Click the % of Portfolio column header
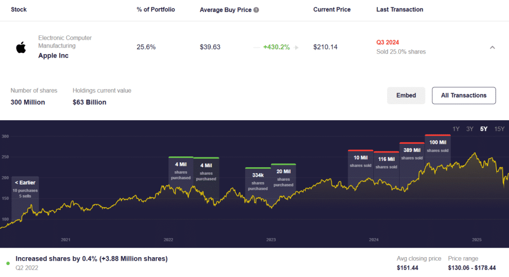The height and width of the screenshot is (277, 509). [x=156, y=10]
